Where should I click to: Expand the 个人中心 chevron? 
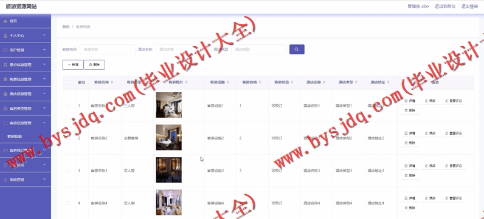[44, 35]
